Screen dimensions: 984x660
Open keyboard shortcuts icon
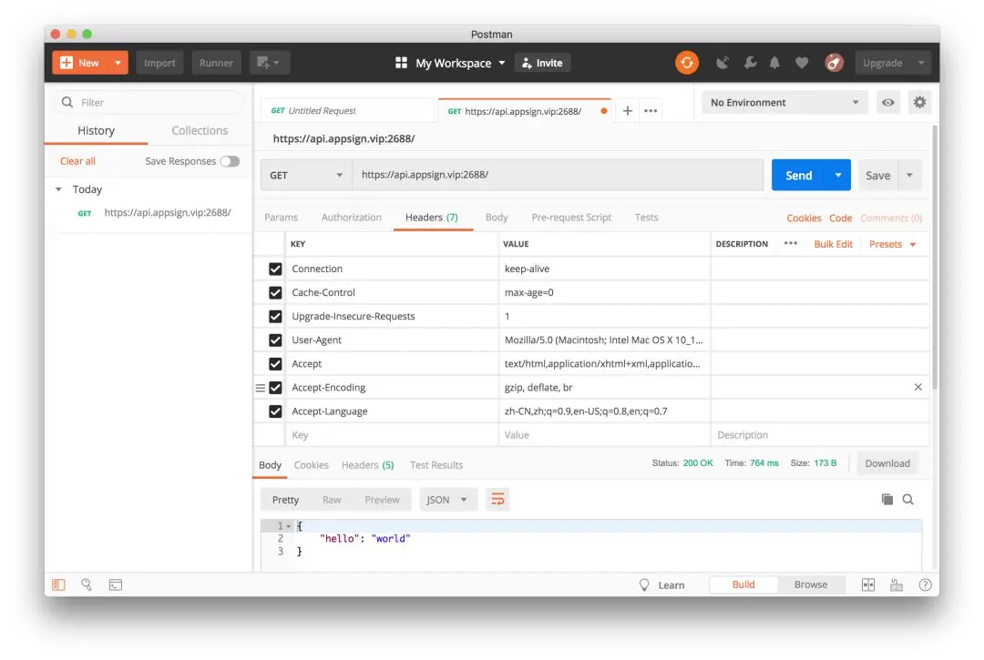897,584
